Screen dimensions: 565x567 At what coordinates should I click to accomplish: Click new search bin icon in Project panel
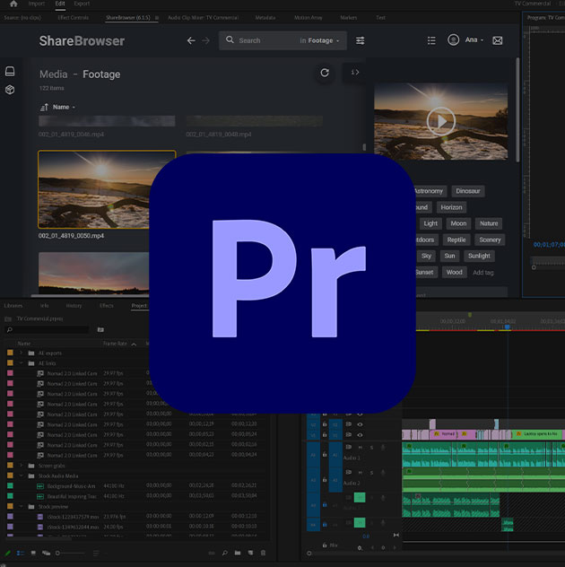pos(100,329)
